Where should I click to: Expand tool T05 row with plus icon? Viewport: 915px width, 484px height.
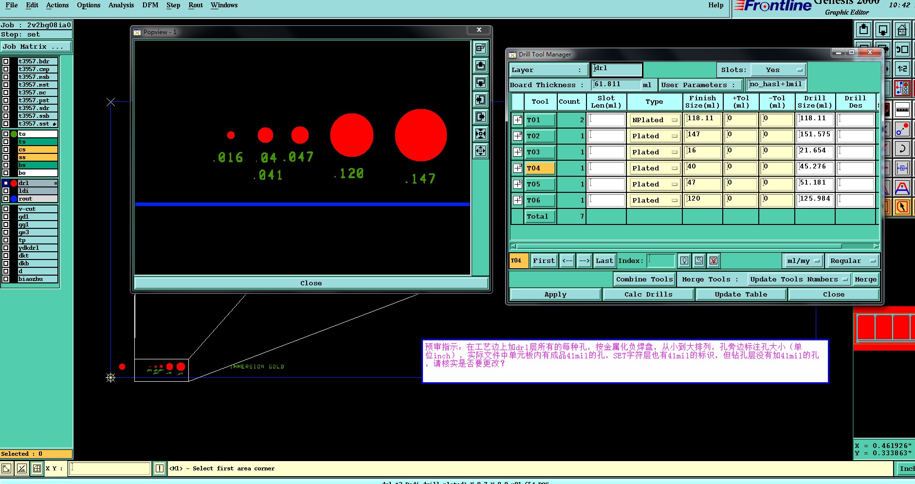coord(518,184)
